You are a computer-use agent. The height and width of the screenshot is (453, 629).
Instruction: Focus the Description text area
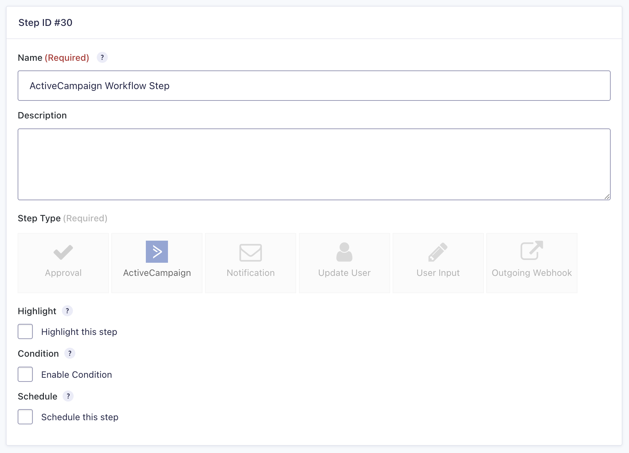pyautogui.click(x=314, y=164)
